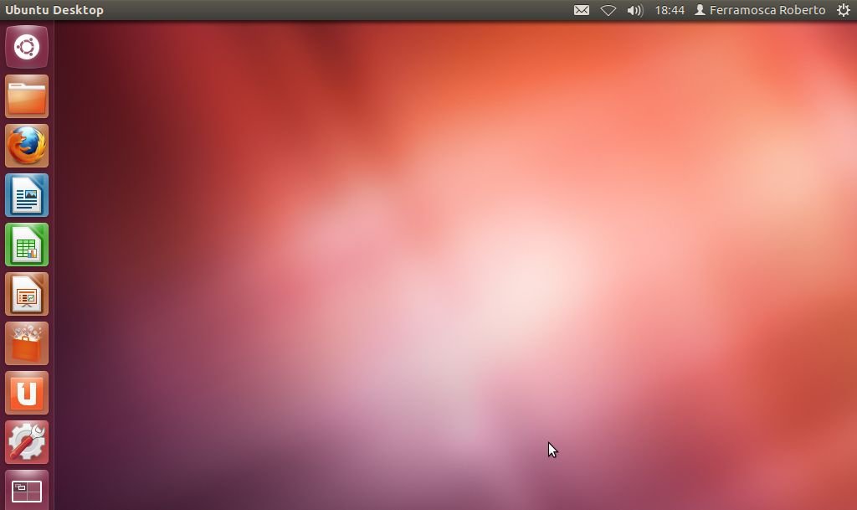Screen dimensions: 857x510
Task: Open the Ubuntu One launcher icon
Action: pyautogui.click(x=27, y=393)
